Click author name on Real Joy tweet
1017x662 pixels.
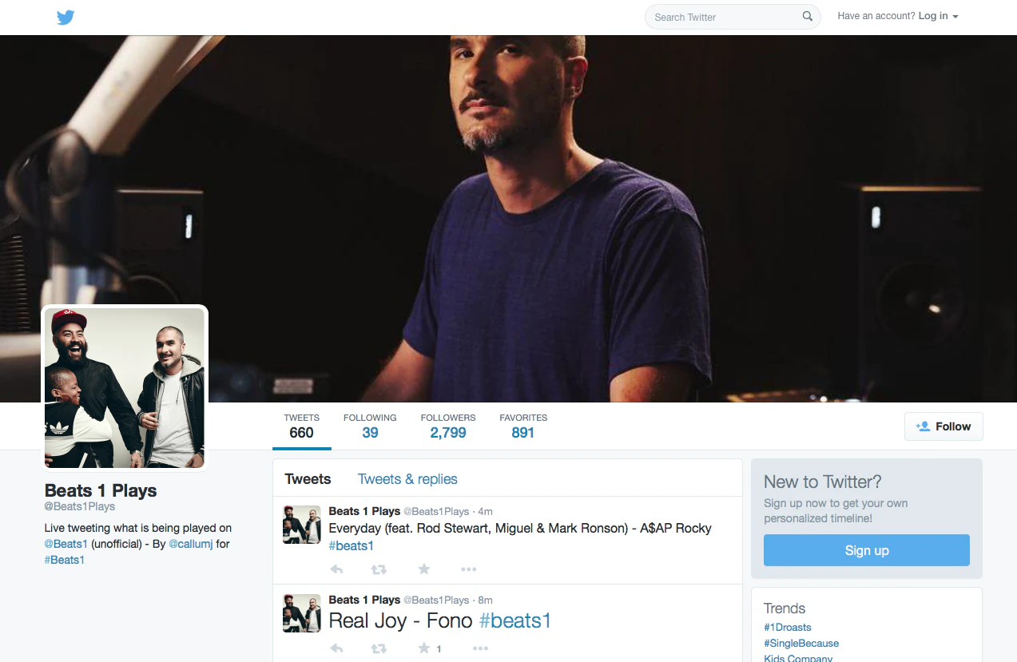point(364,600)
